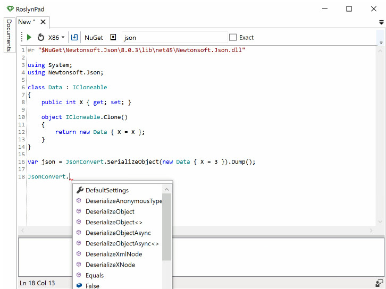Click the Ln 18 Col 13 status text

(37, 283)
